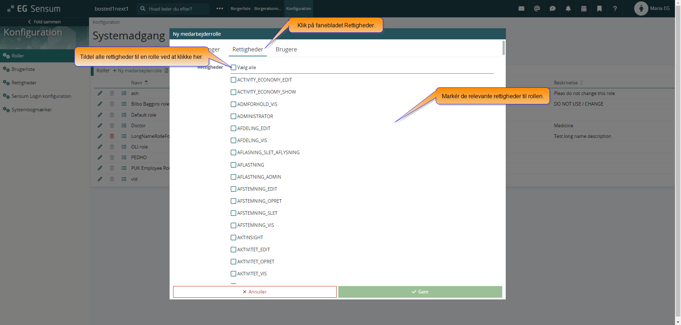This screenshot has width=681, height=325.
Task: Open the calendar icon in top bar
Action: pos(583,9)
